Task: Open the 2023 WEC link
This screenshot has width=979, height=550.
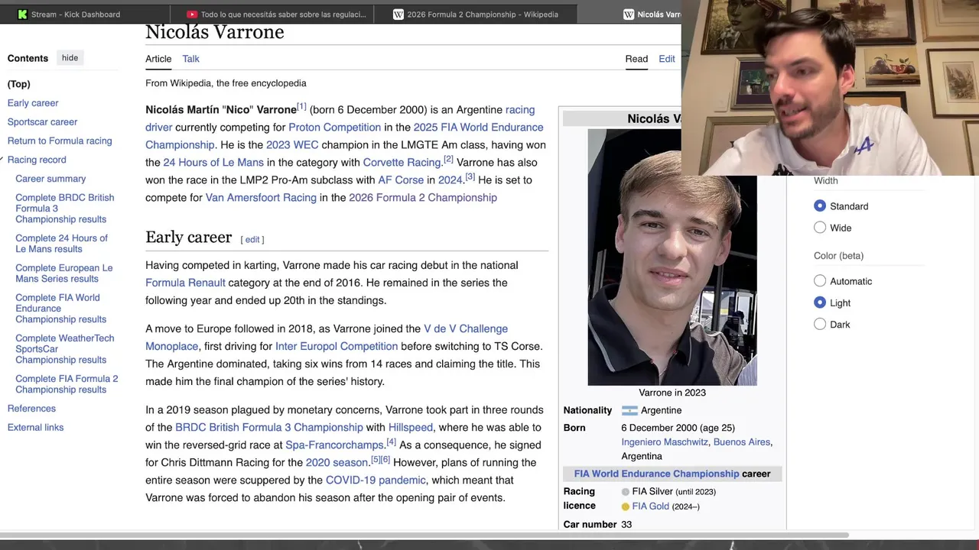Action: tap(292, 145)
